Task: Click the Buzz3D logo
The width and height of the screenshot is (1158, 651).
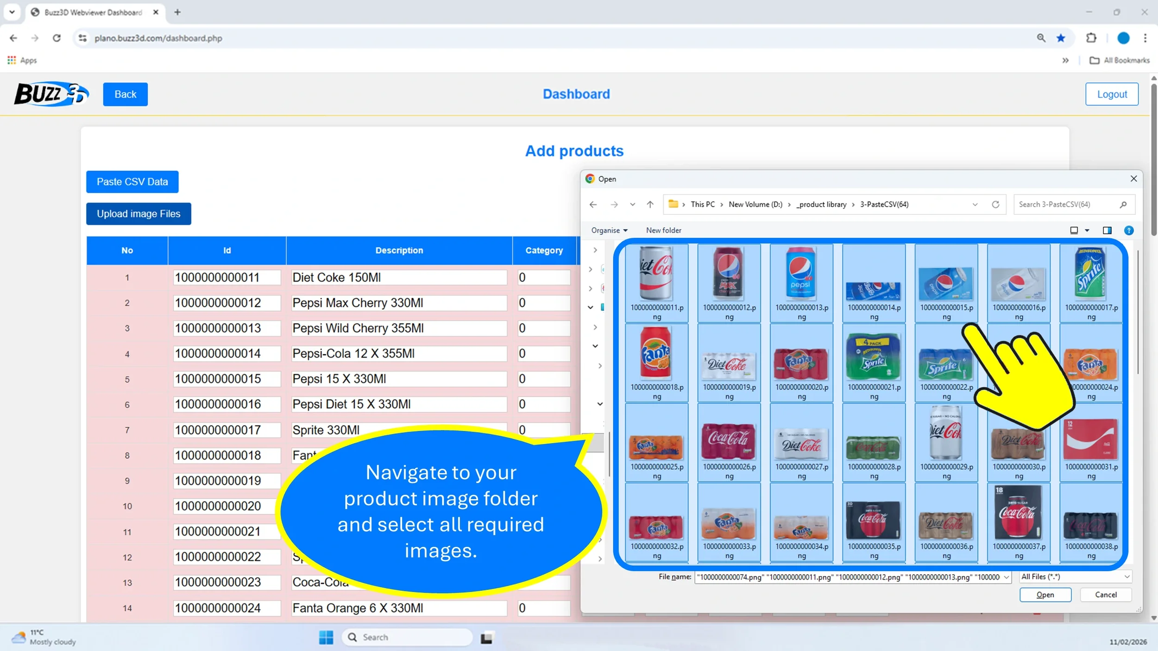Action: click(51, 94)
